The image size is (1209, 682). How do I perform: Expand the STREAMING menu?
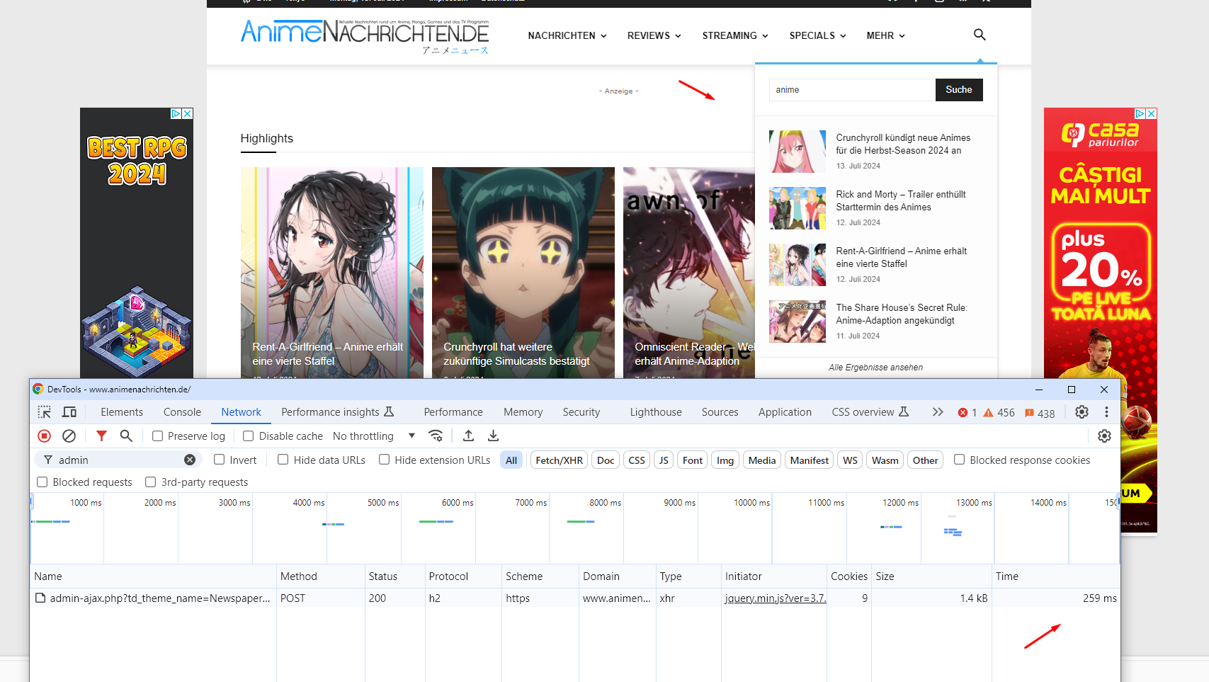click(735, 35)
